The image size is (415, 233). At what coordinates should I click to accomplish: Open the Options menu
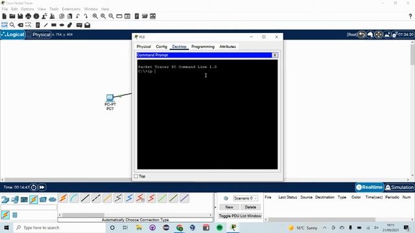click(x=27, y=9)
